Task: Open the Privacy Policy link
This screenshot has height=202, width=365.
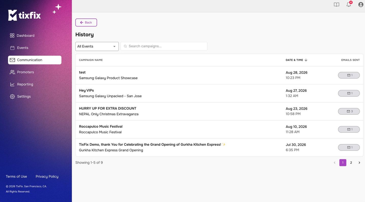Action: [x=47, y=176]
